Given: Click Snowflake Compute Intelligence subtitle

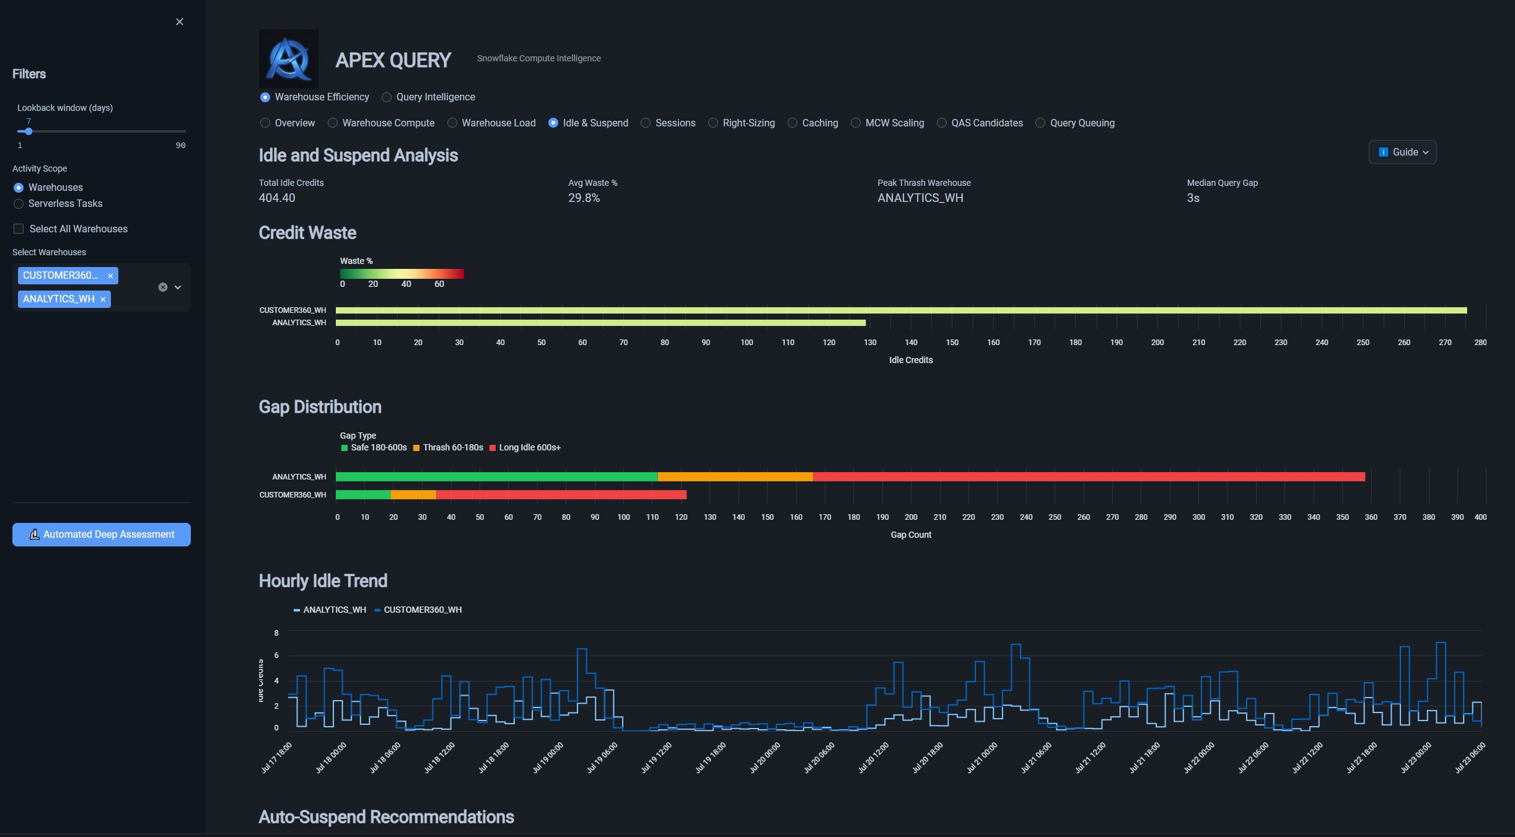Looking at the screenshot, I should 538,58.
